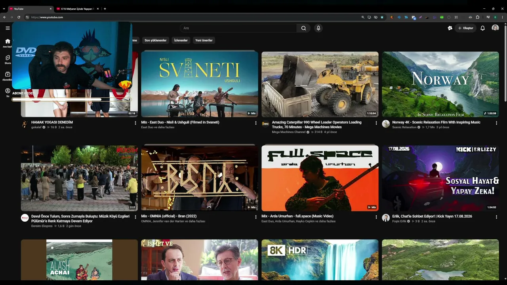
Task: Open options for East Duo Svaneti mix
Action: click(256, 123)
